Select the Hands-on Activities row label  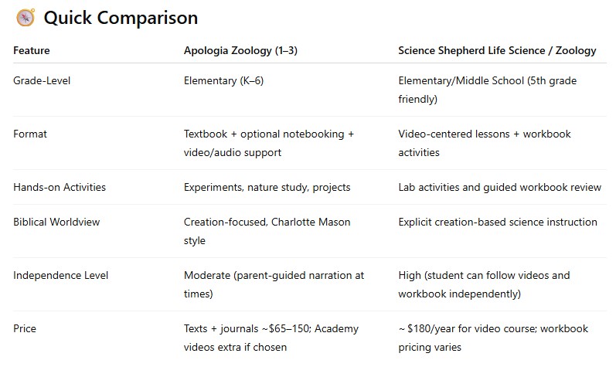pyautogui.click(x=60, y=187)
